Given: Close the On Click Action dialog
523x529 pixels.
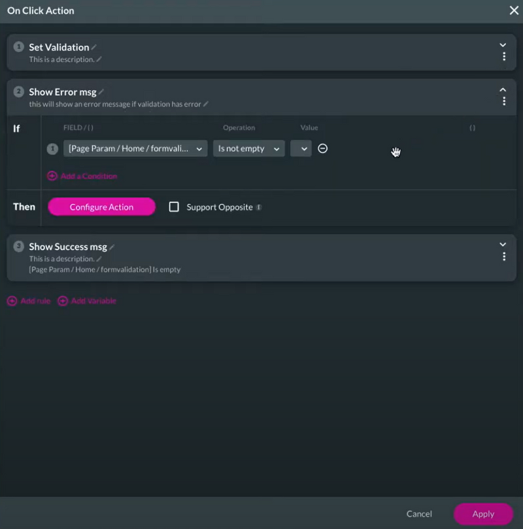Looking at the screenshot, I should [x=514, y=10].
